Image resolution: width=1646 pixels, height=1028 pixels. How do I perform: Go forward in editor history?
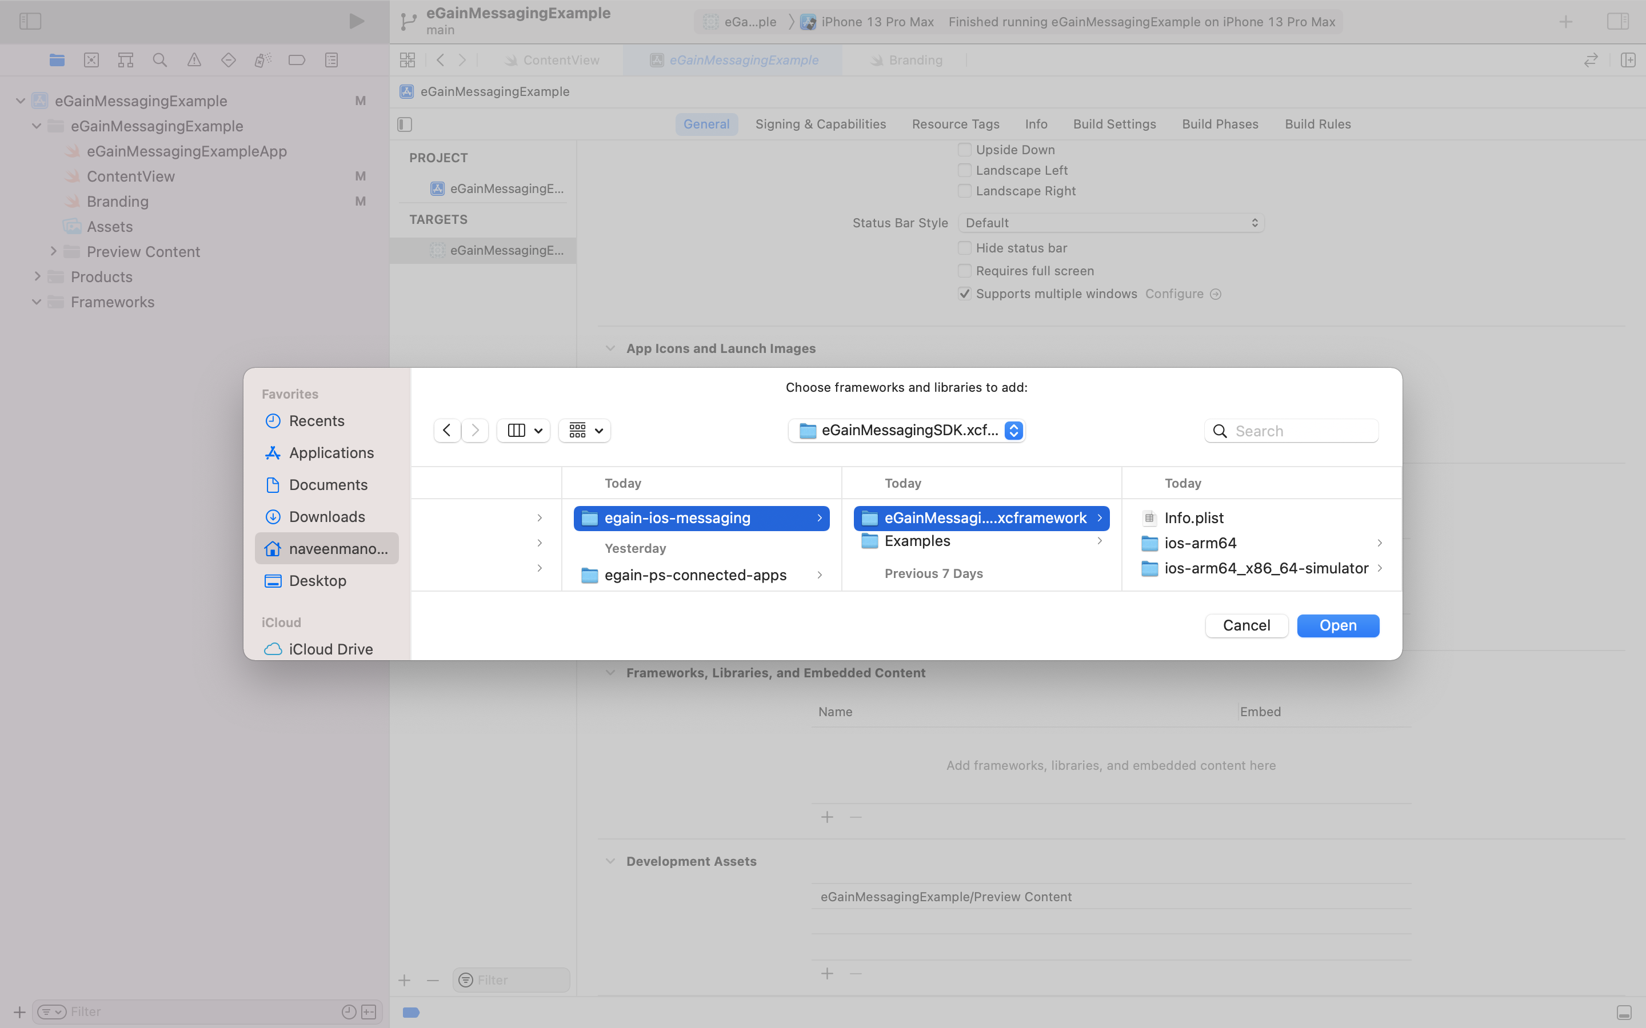pos(462,60)
